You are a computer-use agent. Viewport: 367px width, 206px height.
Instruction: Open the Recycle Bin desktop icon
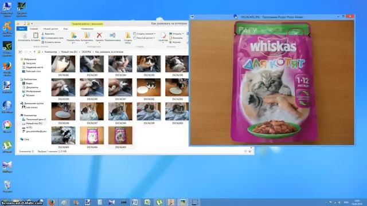click(7, 187)
